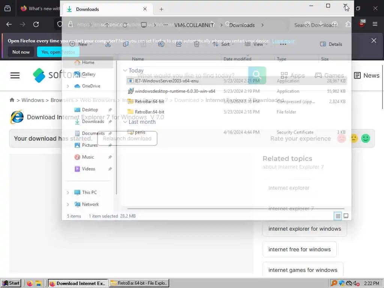
Task: Click the Softonic search magnifier button
Action: tap(257, 75)
